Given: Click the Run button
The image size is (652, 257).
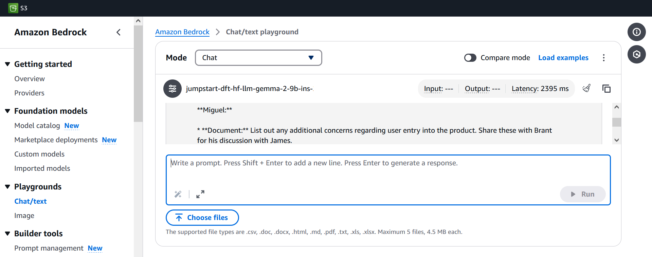Looking at the screenshot, I should 583,194.
